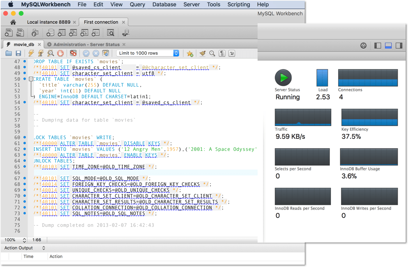
Task: Save the script with floppy icon
Action: click(18, 53)
